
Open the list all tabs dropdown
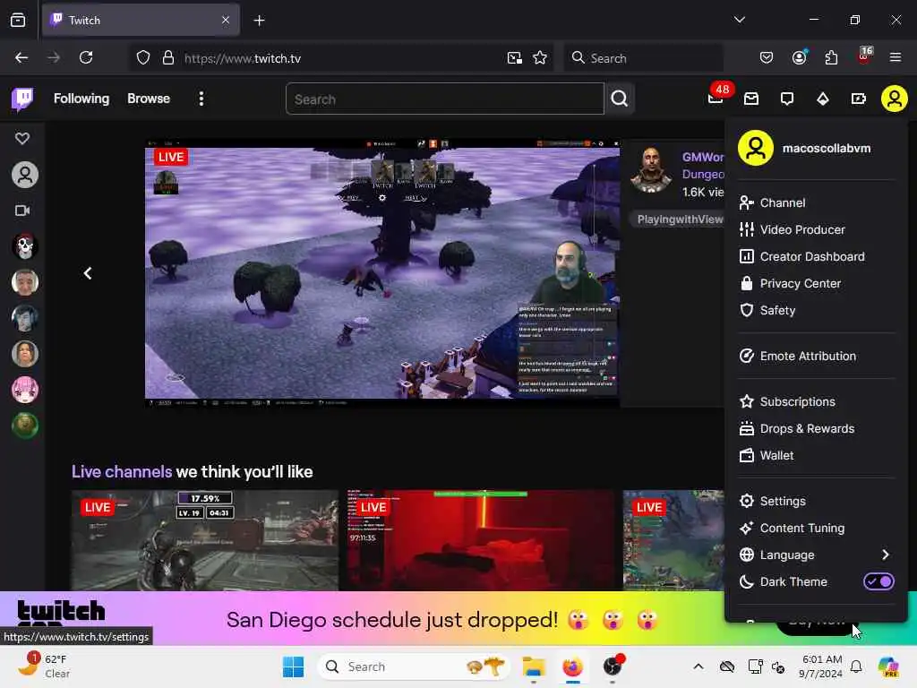tap(739, 20)
